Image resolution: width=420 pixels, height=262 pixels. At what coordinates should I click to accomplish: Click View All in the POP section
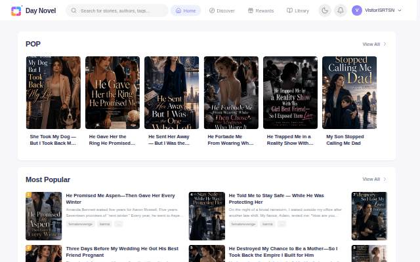coord(371,44)
